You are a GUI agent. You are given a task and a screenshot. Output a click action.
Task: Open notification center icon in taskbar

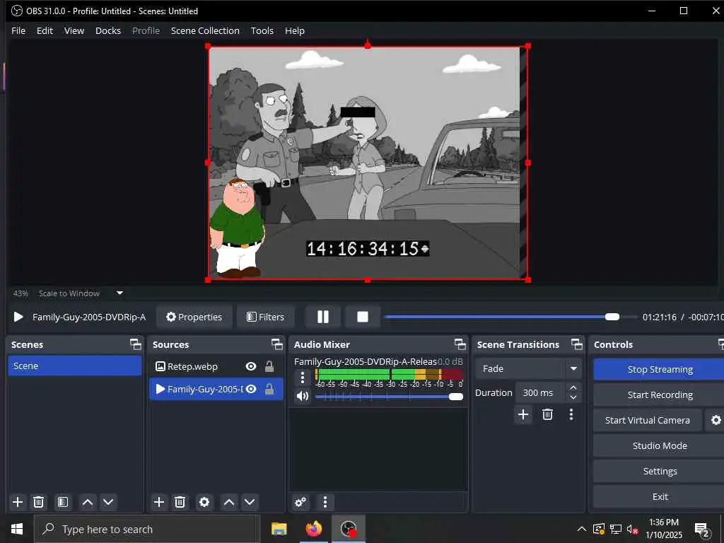click(701, 530)
